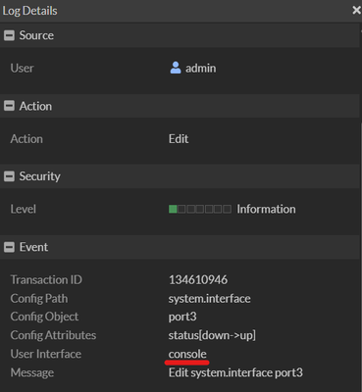Click the Config Path label

click(x=39, y=299)
